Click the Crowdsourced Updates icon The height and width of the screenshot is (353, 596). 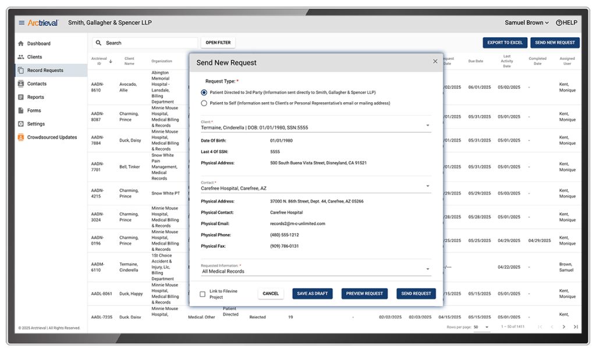(x=21, y=138)
